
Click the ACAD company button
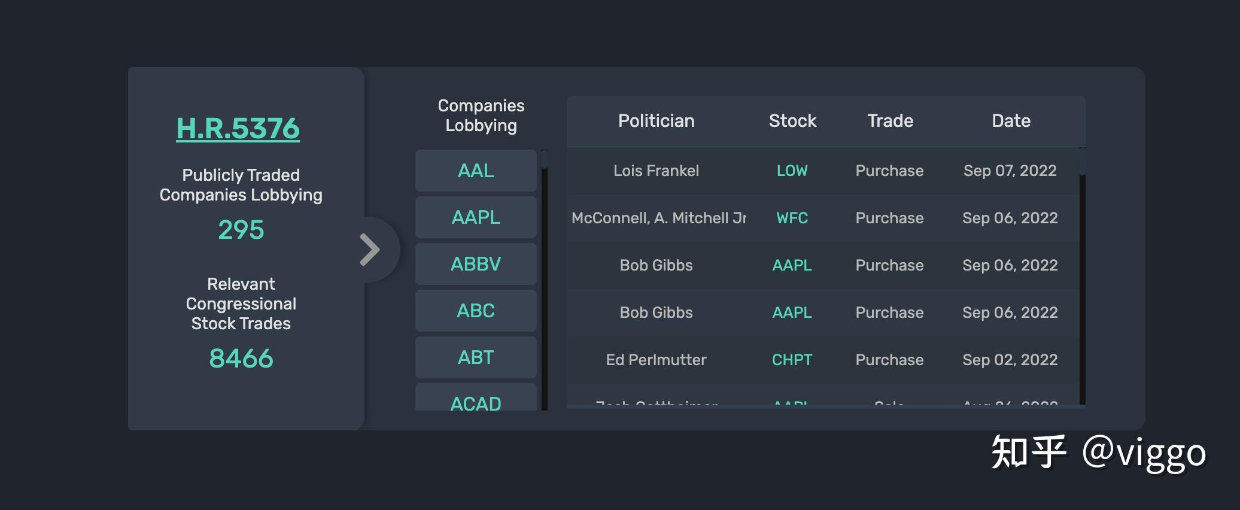[476, 401]
